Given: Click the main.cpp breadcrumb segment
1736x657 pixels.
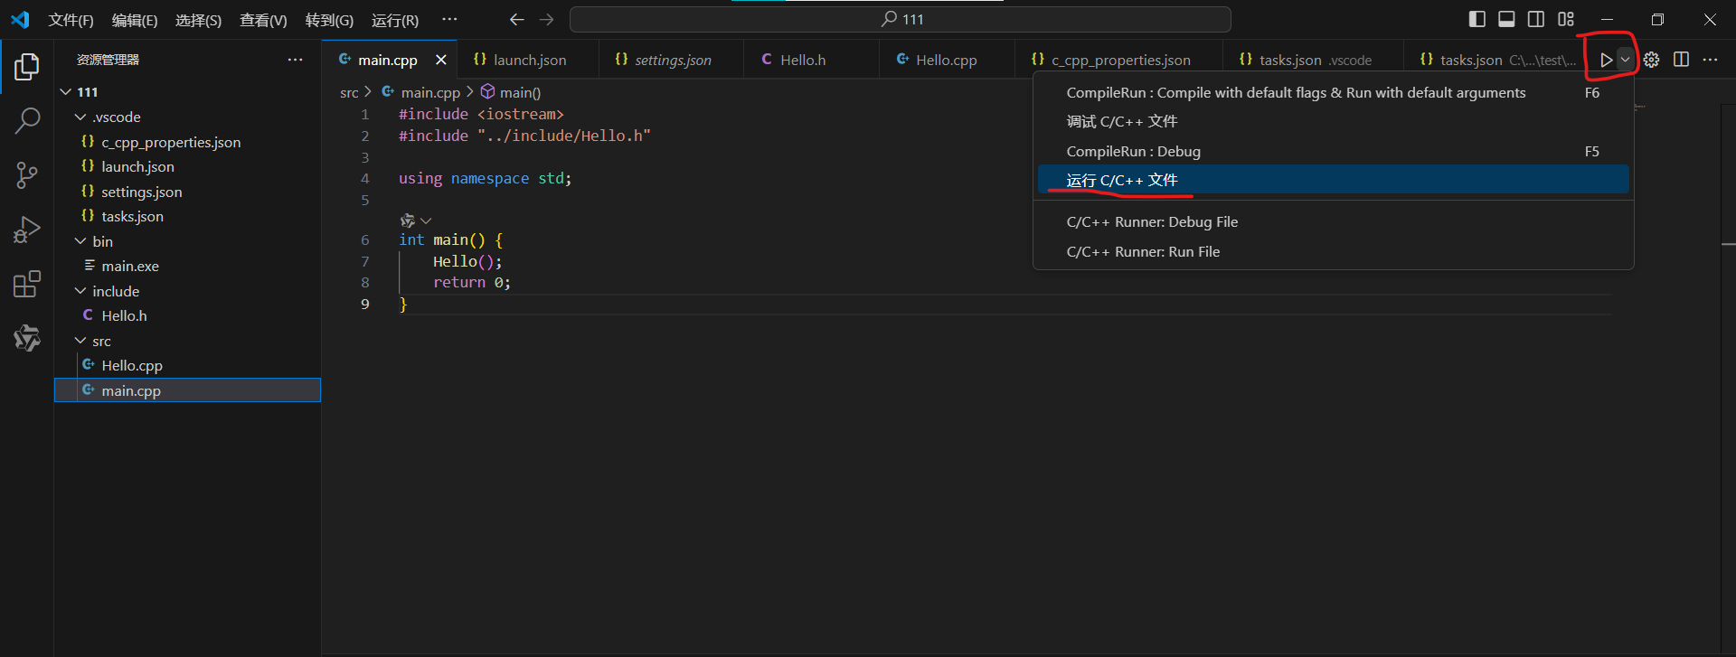Looking at the screenshot, I should tap(421, 92).
